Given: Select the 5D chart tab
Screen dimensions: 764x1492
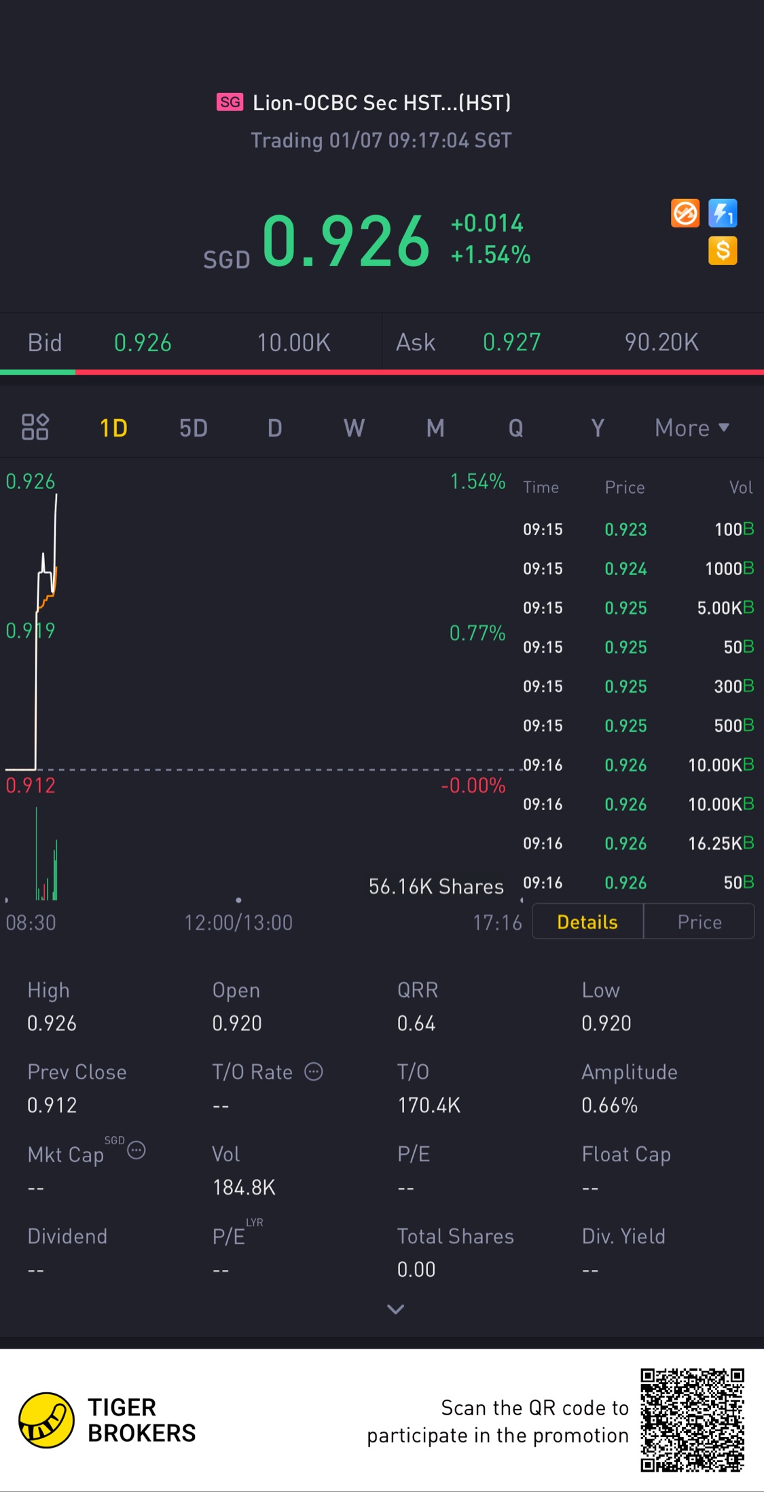Looking at the screenshot, I should point(194,428).
